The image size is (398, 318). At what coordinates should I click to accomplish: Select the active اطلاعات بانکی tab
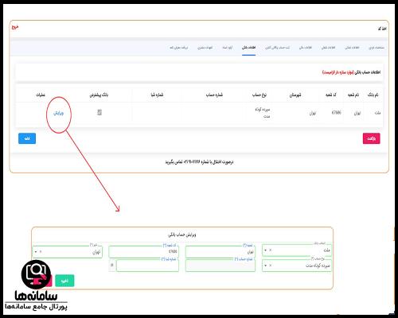[248, 48]
